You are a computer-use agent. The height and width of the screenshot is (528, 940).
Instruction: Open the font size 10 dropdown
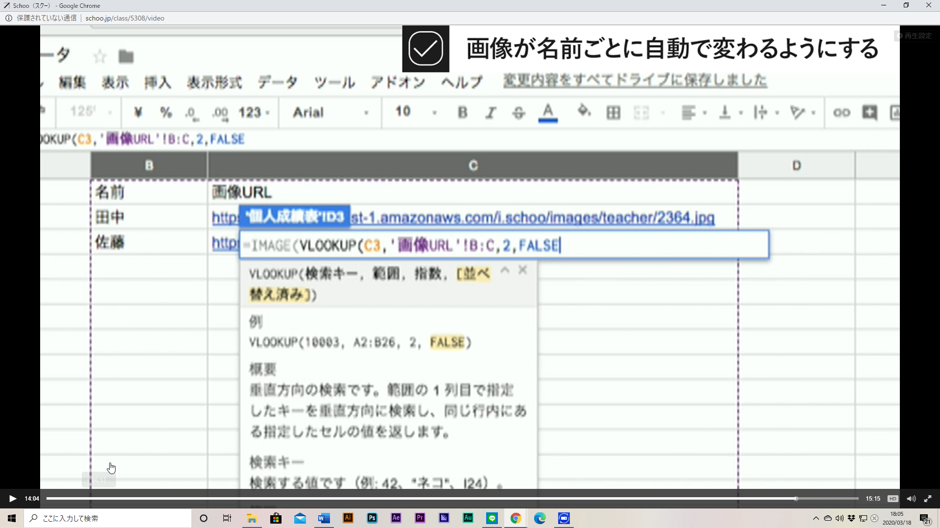coord(416,112)
